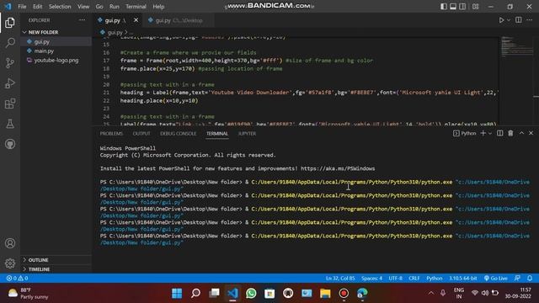Close the active gui.py tab

(136, 20)
